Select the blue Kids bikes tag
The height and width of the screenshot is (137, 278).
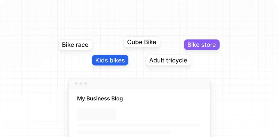coord(110,60)
